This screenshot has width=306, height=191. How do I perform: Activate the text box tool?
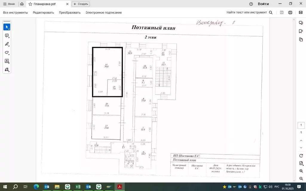pyautogui.click(x=7, y=61)
